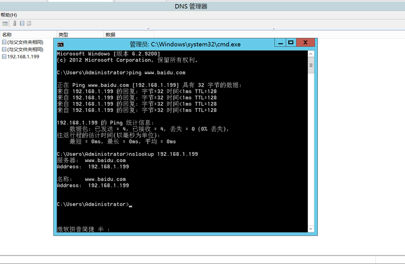The width and height of the screenshot is (405, 264).
Task: Minimize the cmd.exe window
Action: 280,43
